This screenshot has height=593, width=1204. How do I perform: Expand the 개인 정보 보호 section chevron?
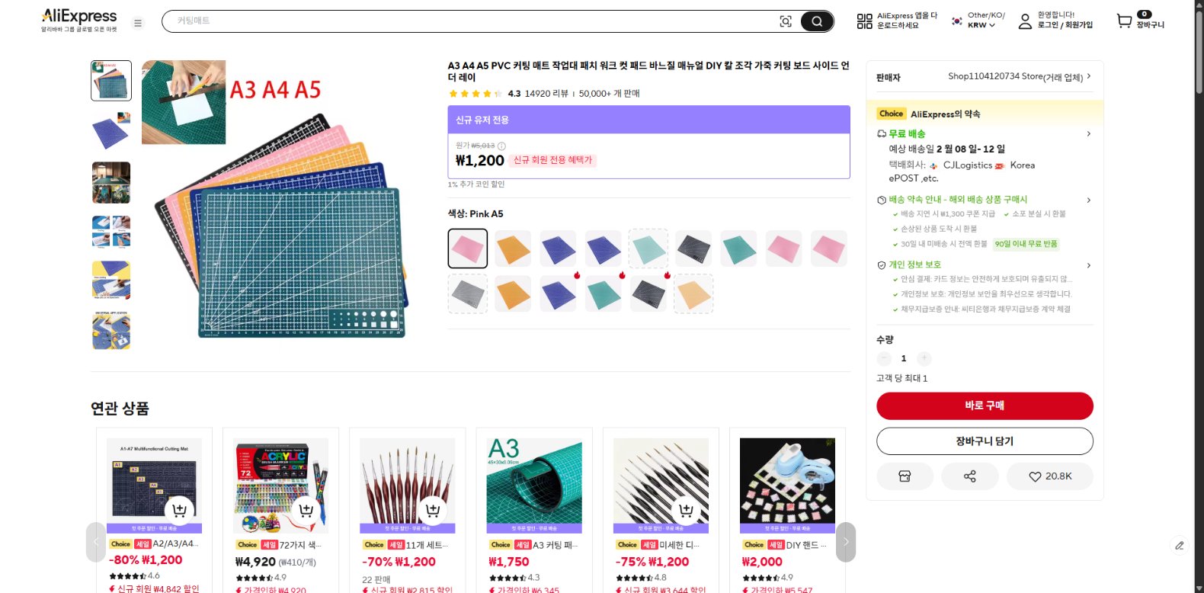(x=1088, y=265)
